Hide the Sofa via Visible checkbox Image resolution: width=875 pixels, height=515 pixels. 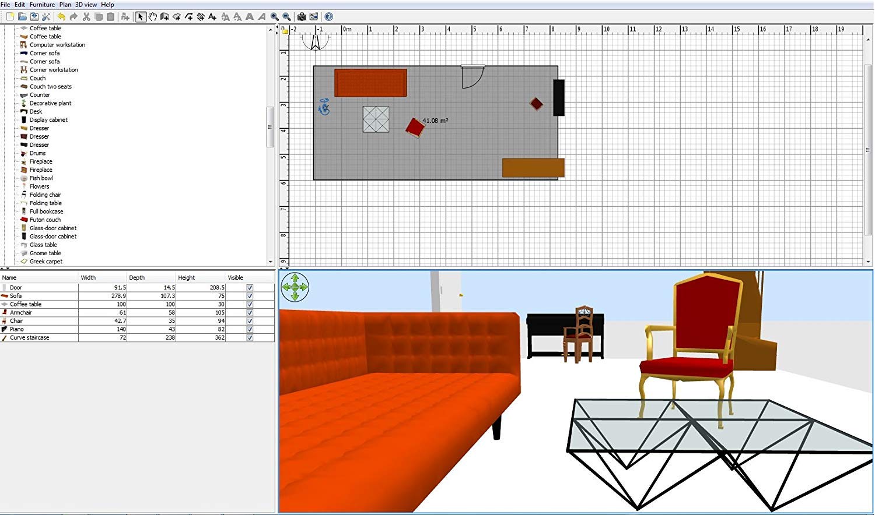pos(250,296)
